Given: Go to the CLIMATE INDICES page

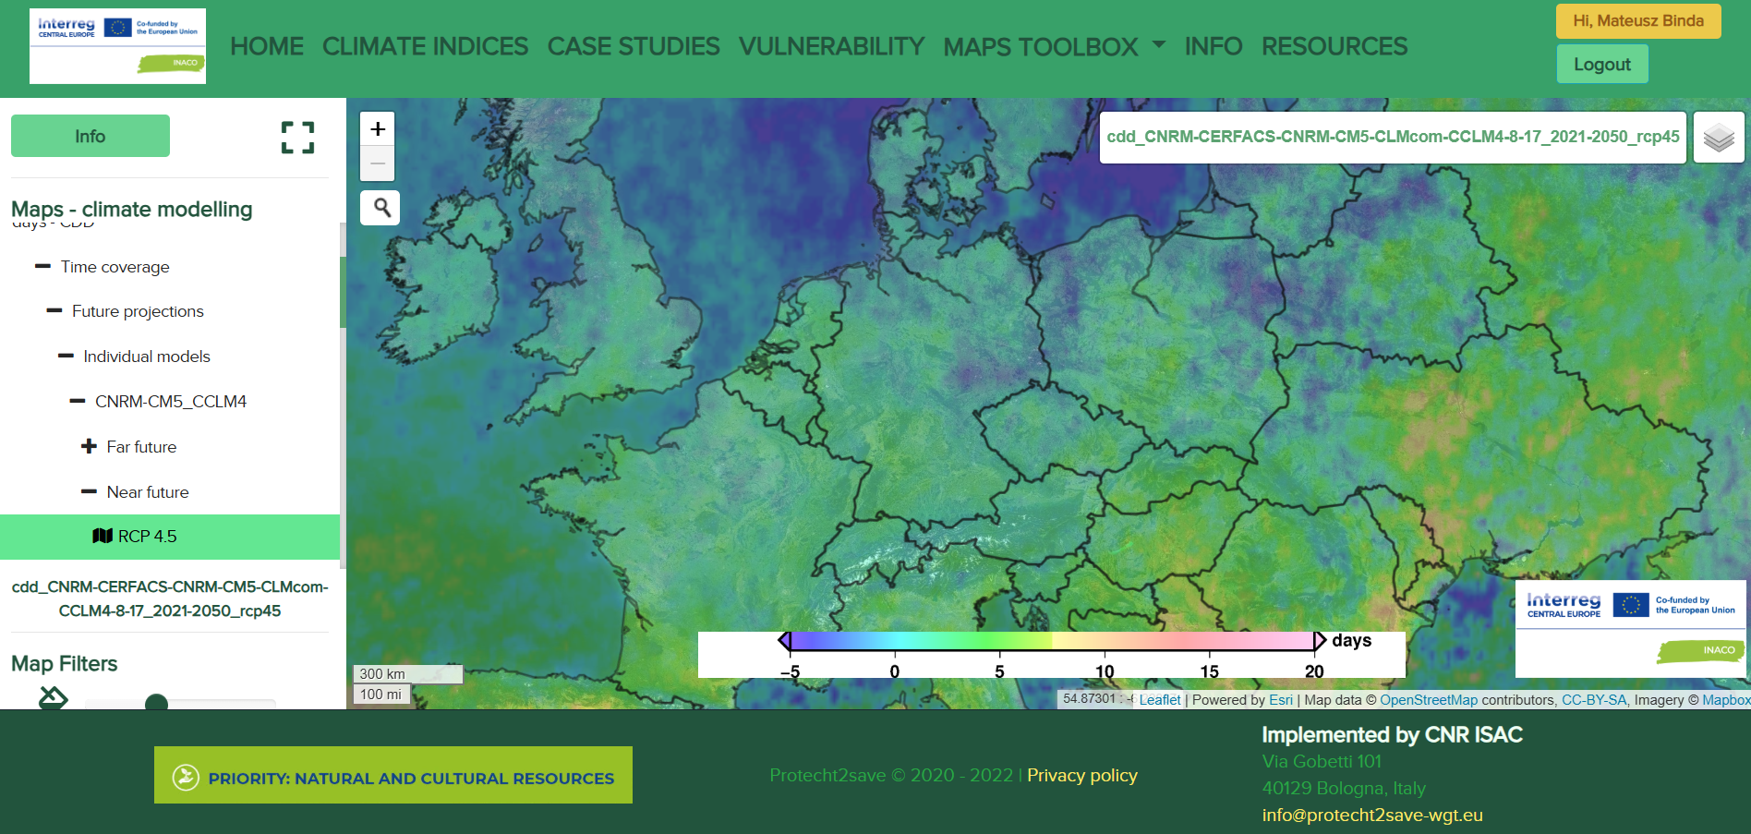Looking at the screenshot, I should tap(425, 46).
